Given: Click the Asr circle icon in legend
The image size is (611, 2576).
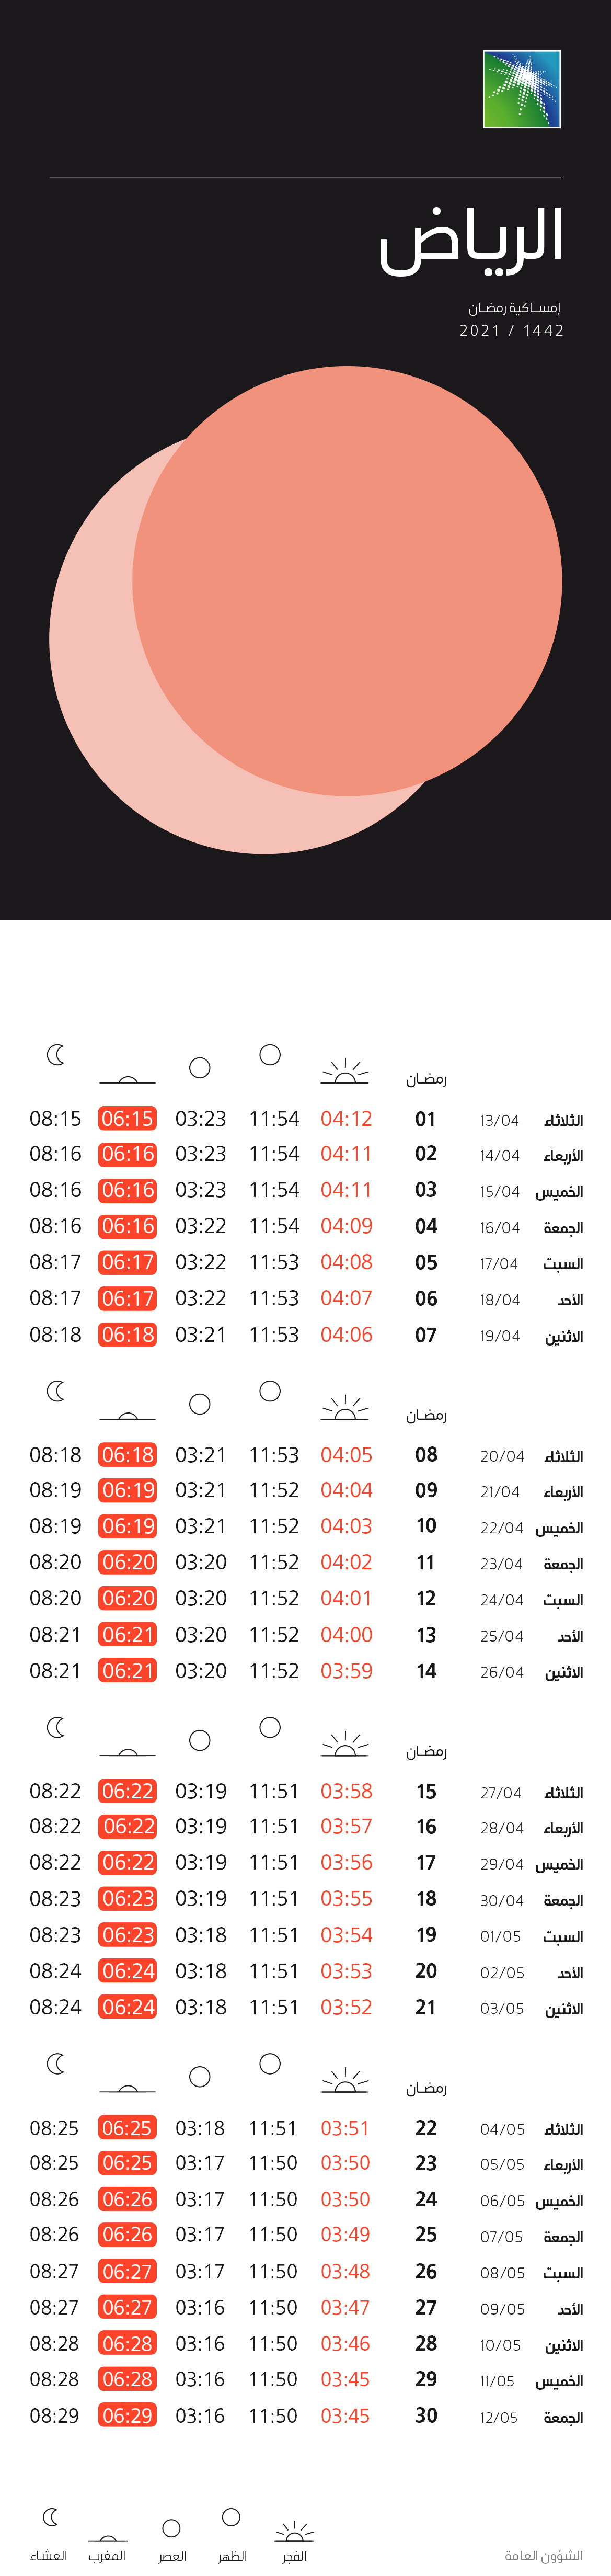Looking at the screenshot, I should [171, 2528].
